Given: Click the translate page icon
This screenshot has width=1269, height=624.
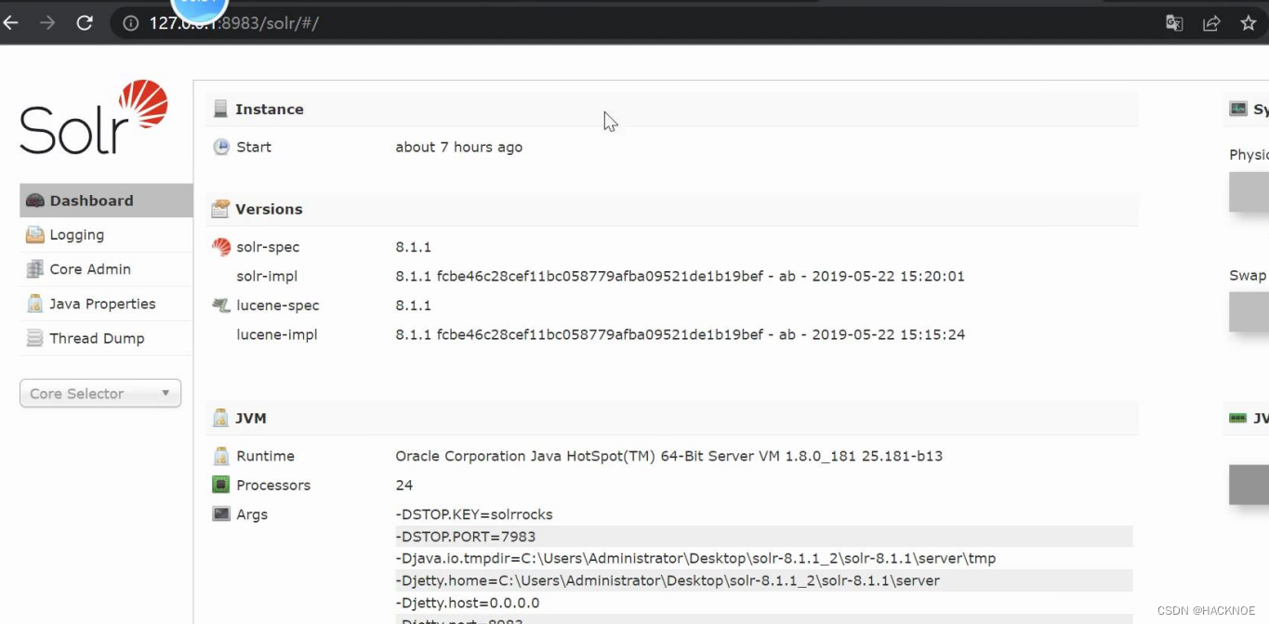Looking at the screenshot, I should click(x=1174, y=23).
